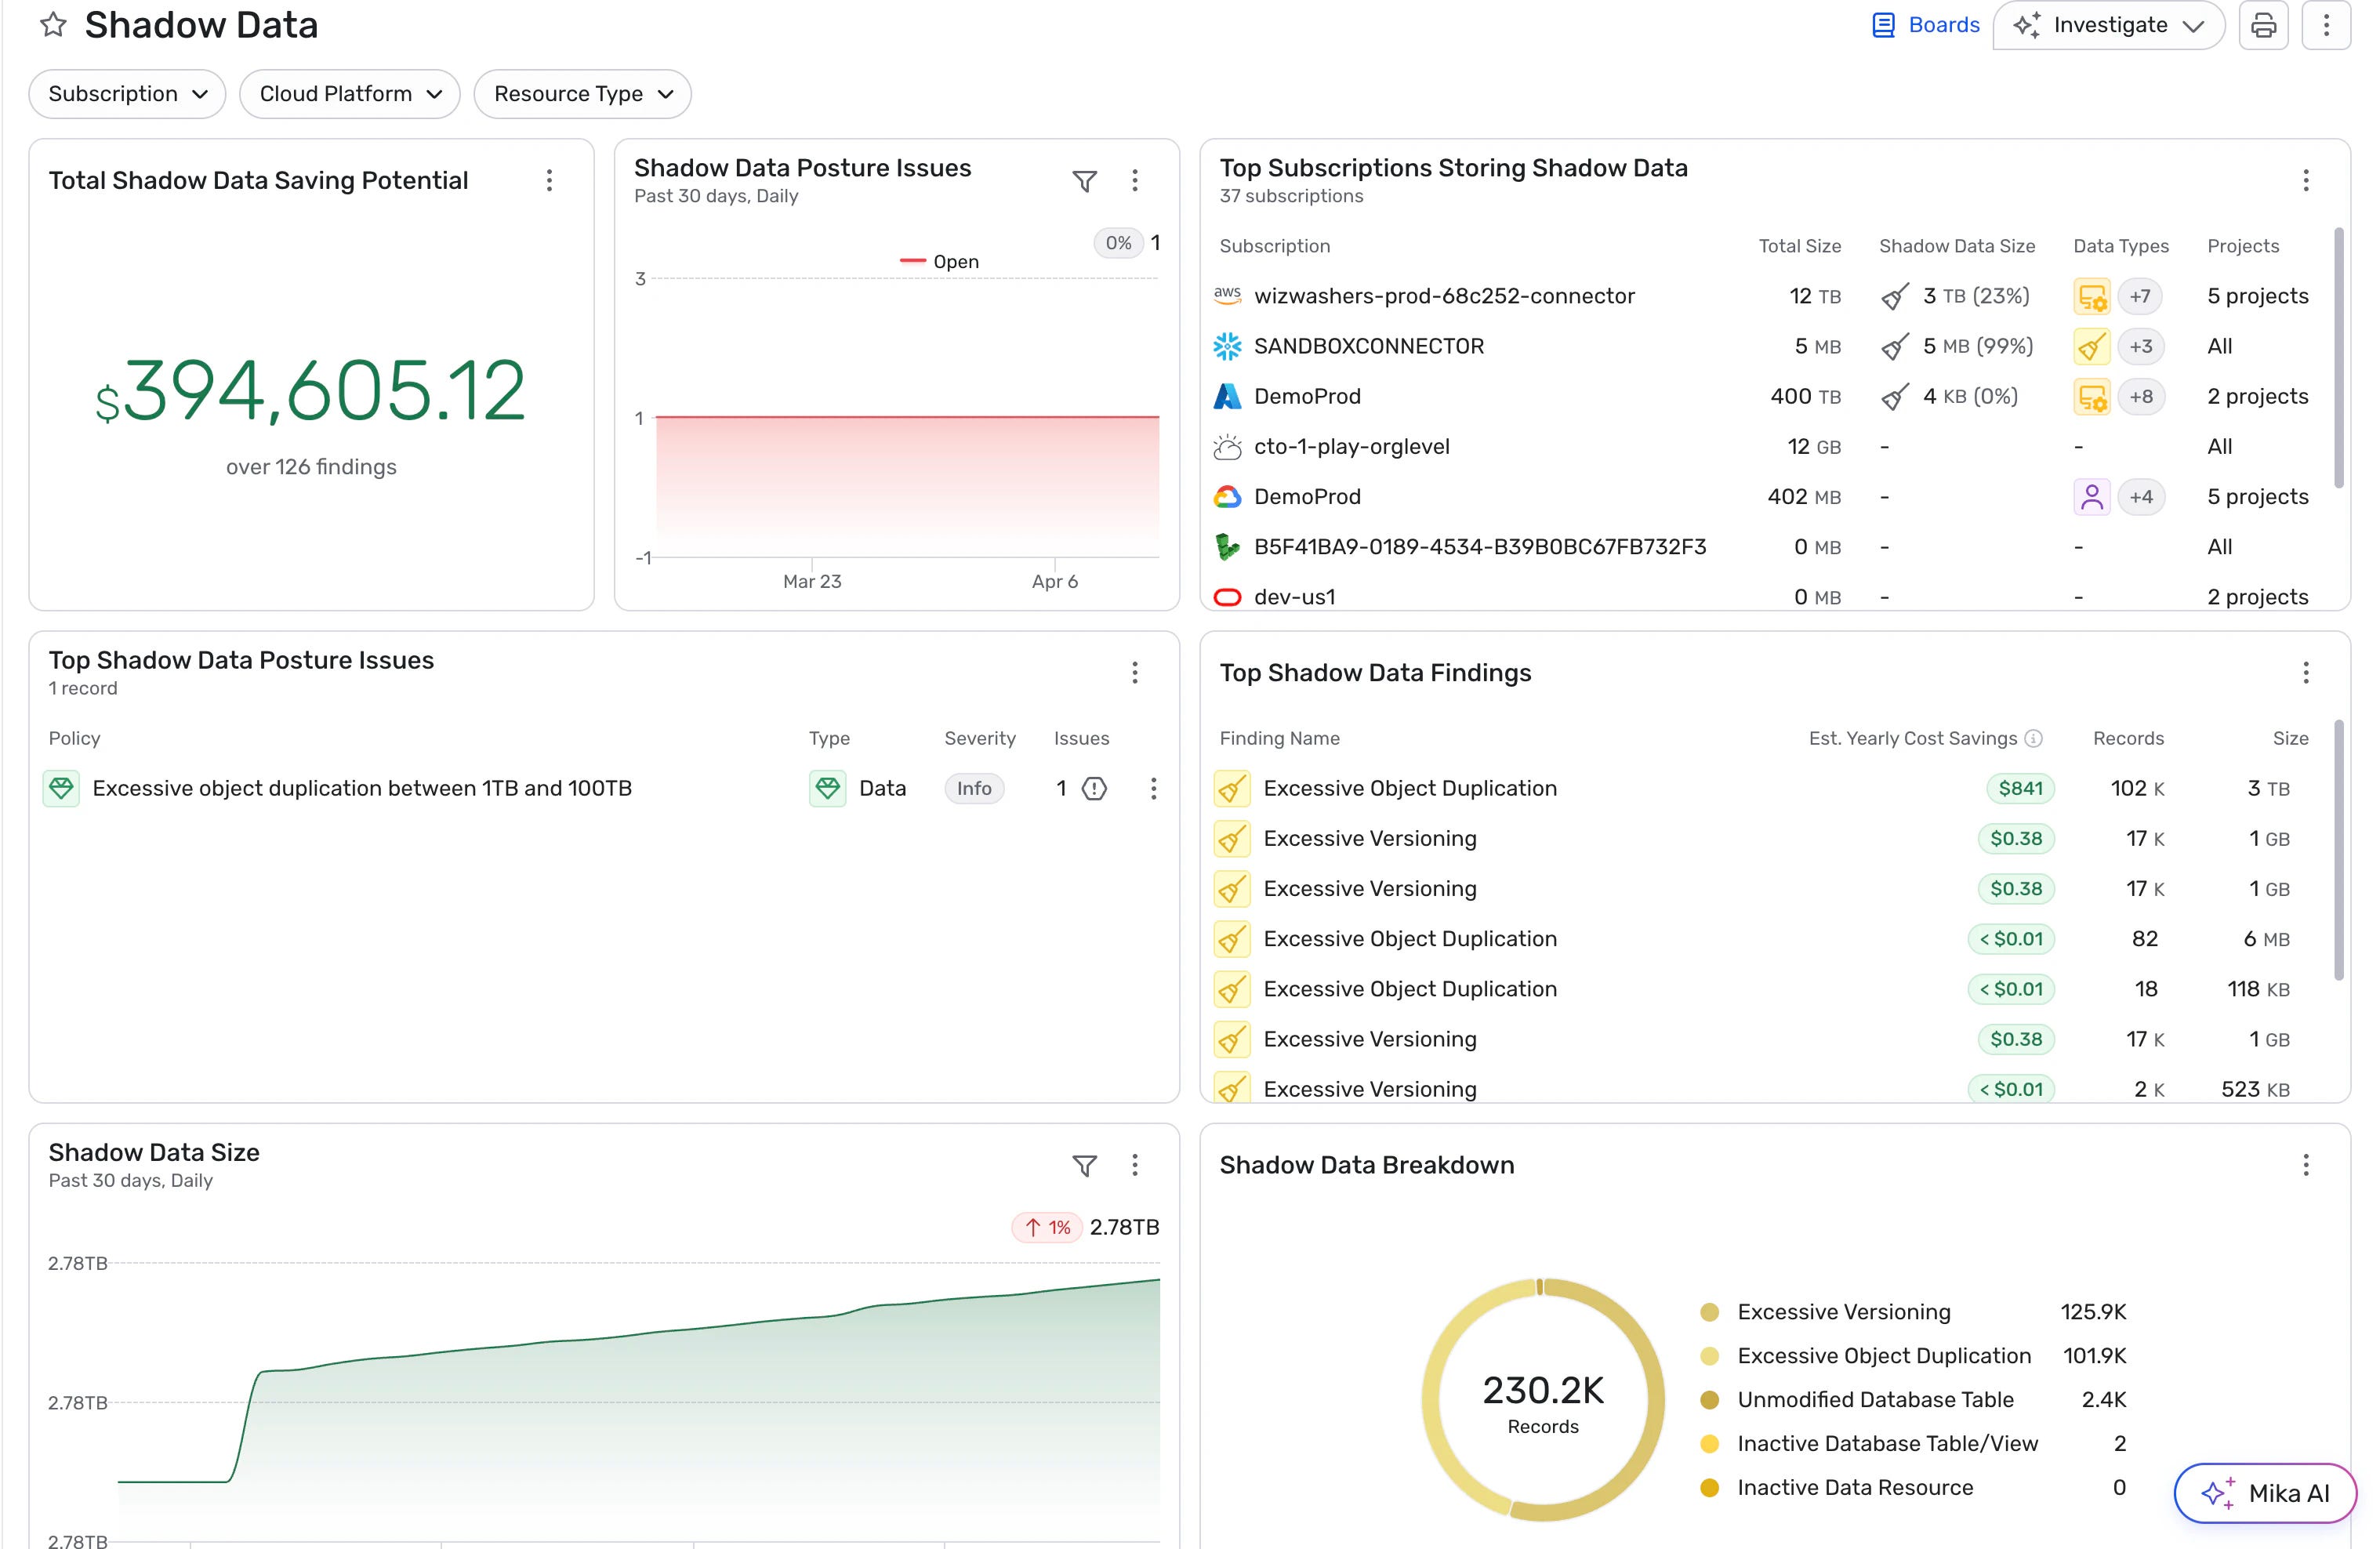Image resolution: width=2380 pixels, height=1549 pixels.
Task: Open row actions for Excessive object duplication policy
Action: [1153, 789]
